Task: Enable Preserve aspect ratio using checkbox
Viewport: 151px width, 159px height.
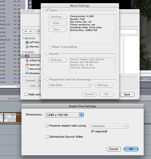Action: [47, 126]
